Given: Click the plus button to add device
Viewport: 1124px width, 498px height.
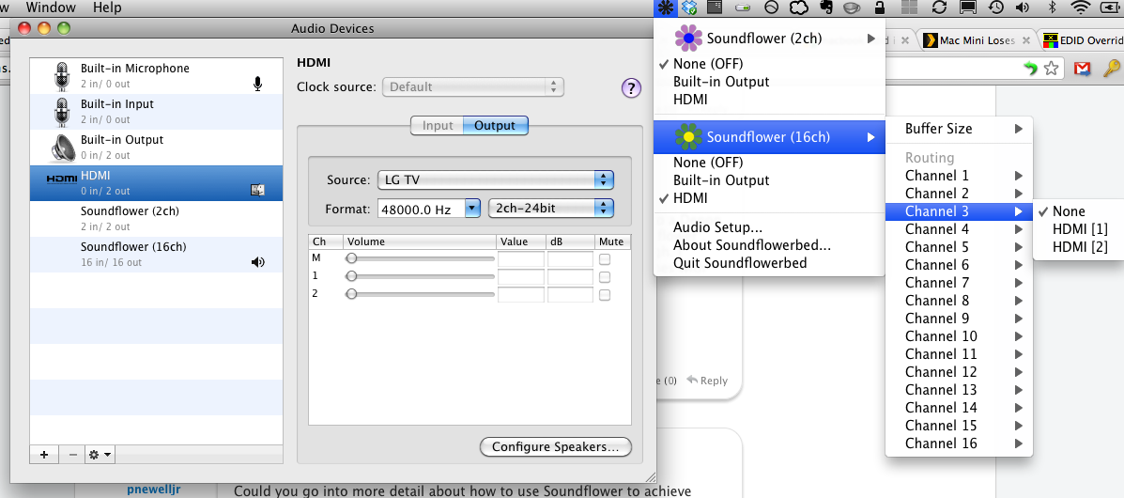Looking at the screenshot, I should 44,454.
